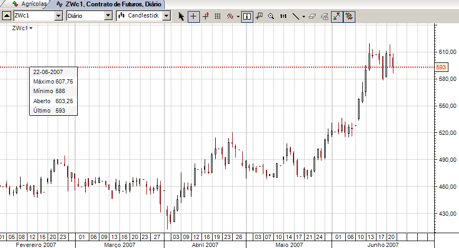Open the Diário interval dropdown

(108, 16)
